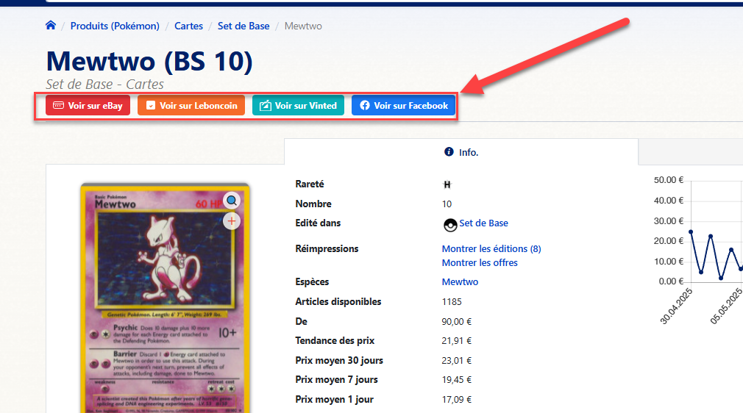Click the lowest data point on the price chart

point(721,278)
